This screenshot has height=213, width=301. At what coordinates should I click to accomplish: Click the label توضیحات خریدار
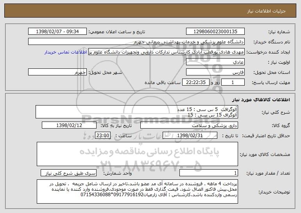coord(274,192)
